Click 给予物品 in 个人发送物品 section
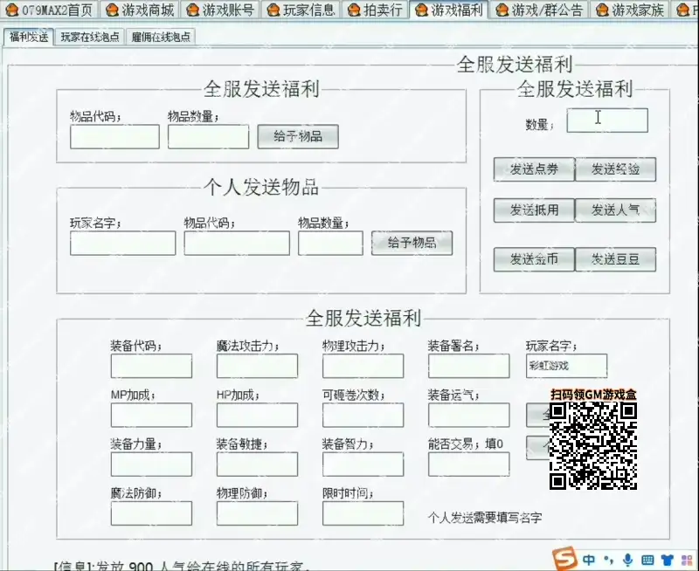The height and width of the screenshot is (571, 699). [x=412, y=243]
